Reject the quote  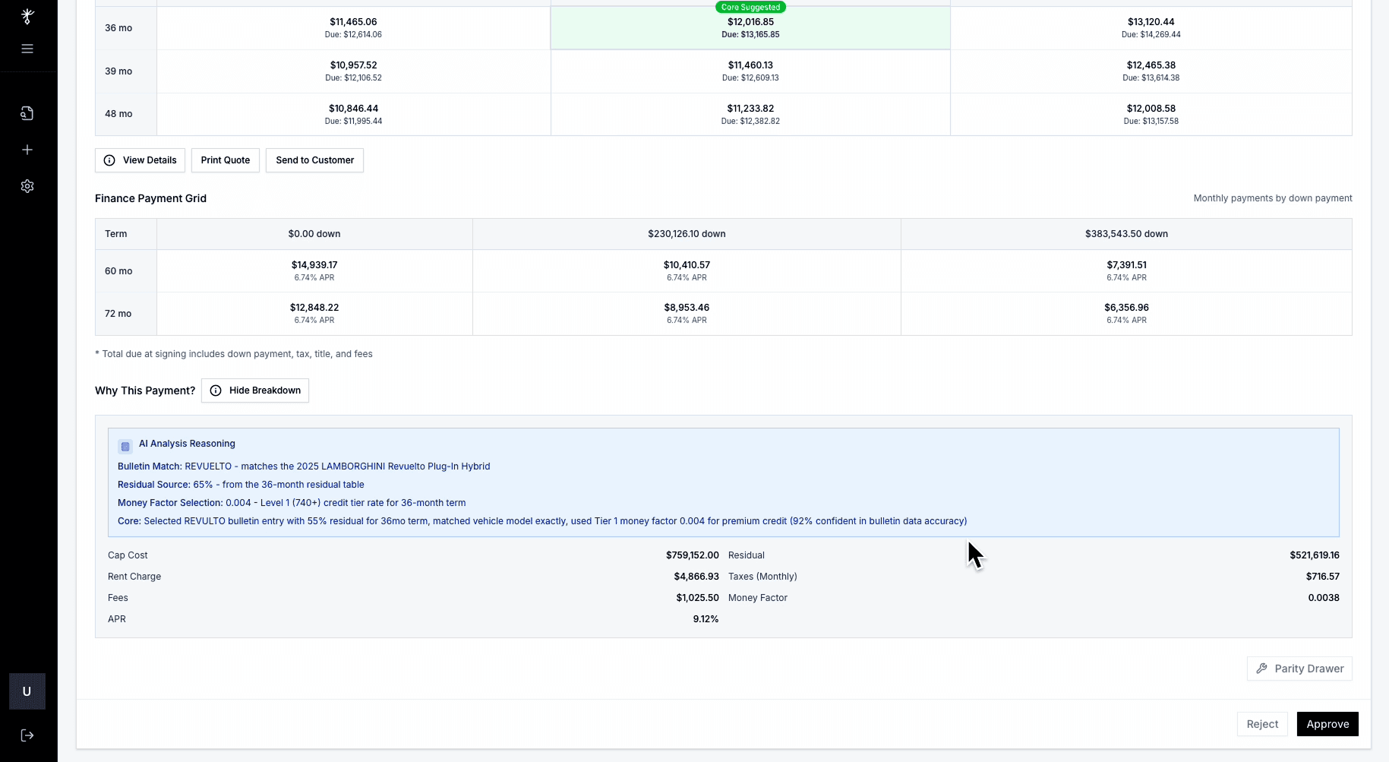[x=1262, y=724]
